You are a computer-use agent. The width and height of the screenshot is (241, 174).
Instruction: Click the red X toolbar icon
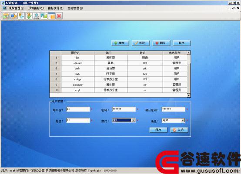coord(59,16)
